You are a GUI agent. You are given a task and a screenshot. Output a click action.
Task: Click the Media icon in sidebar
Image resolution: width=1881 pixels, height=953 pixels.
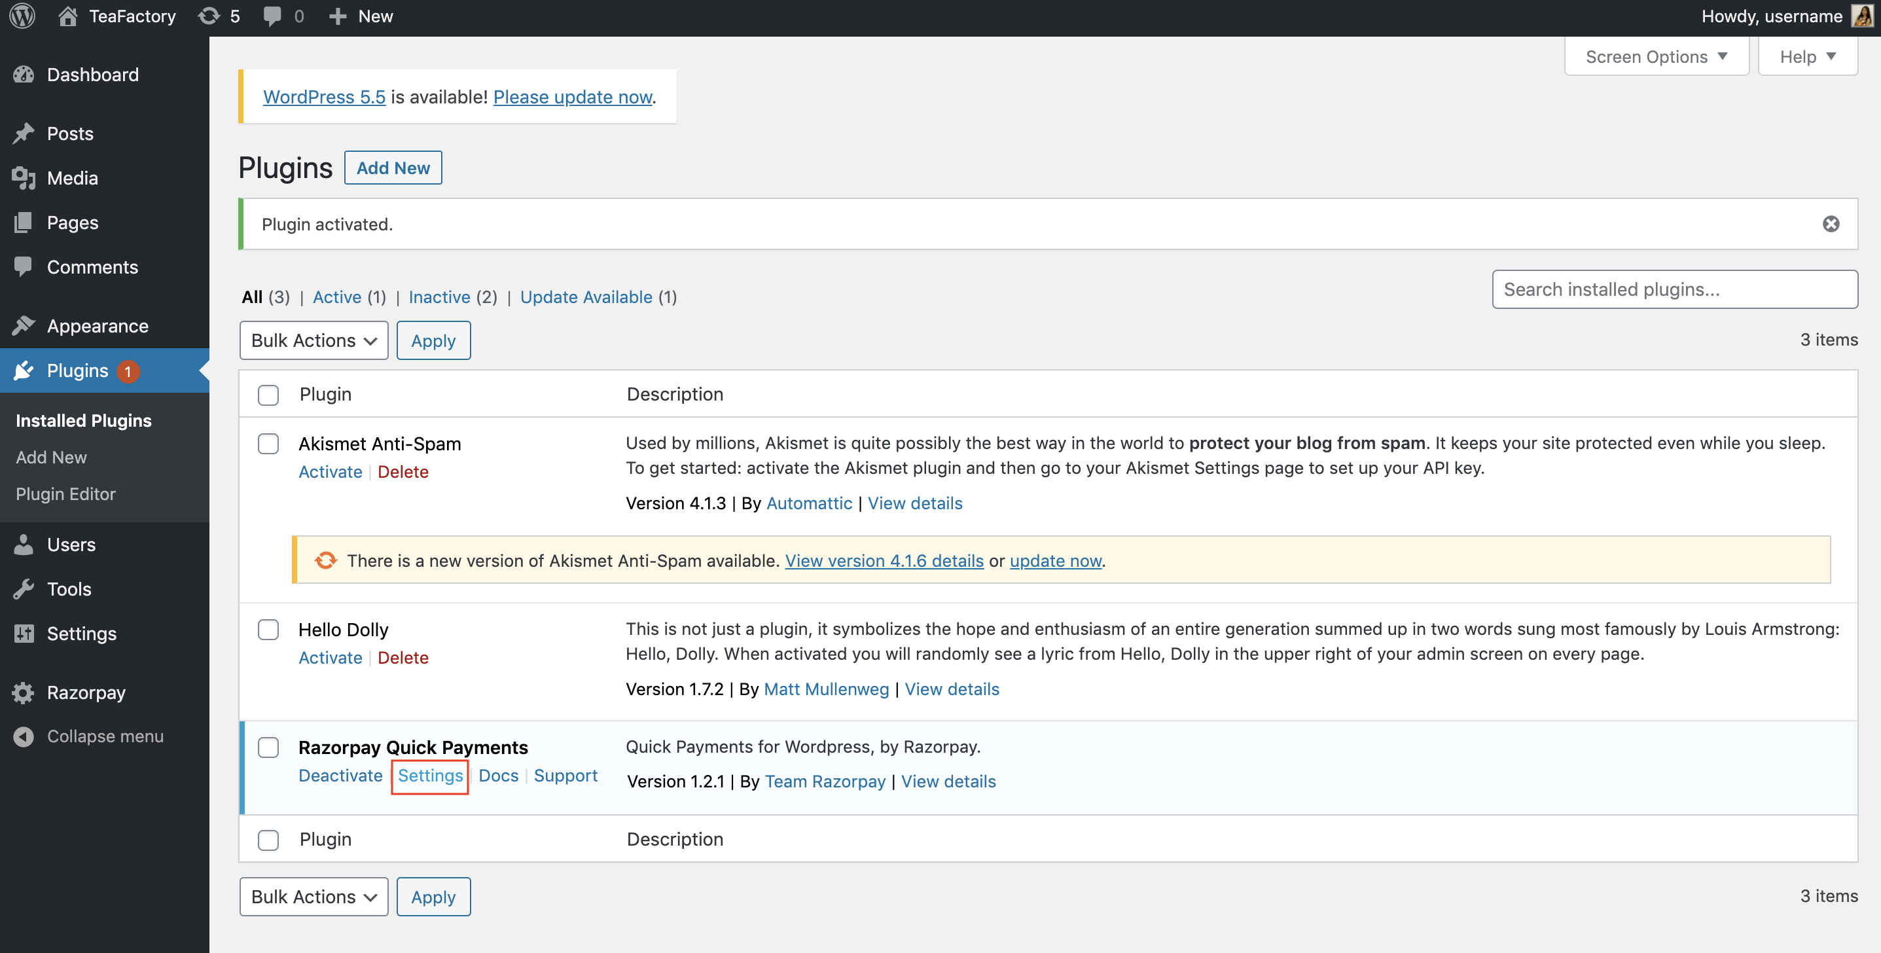(x=24, y=178)
